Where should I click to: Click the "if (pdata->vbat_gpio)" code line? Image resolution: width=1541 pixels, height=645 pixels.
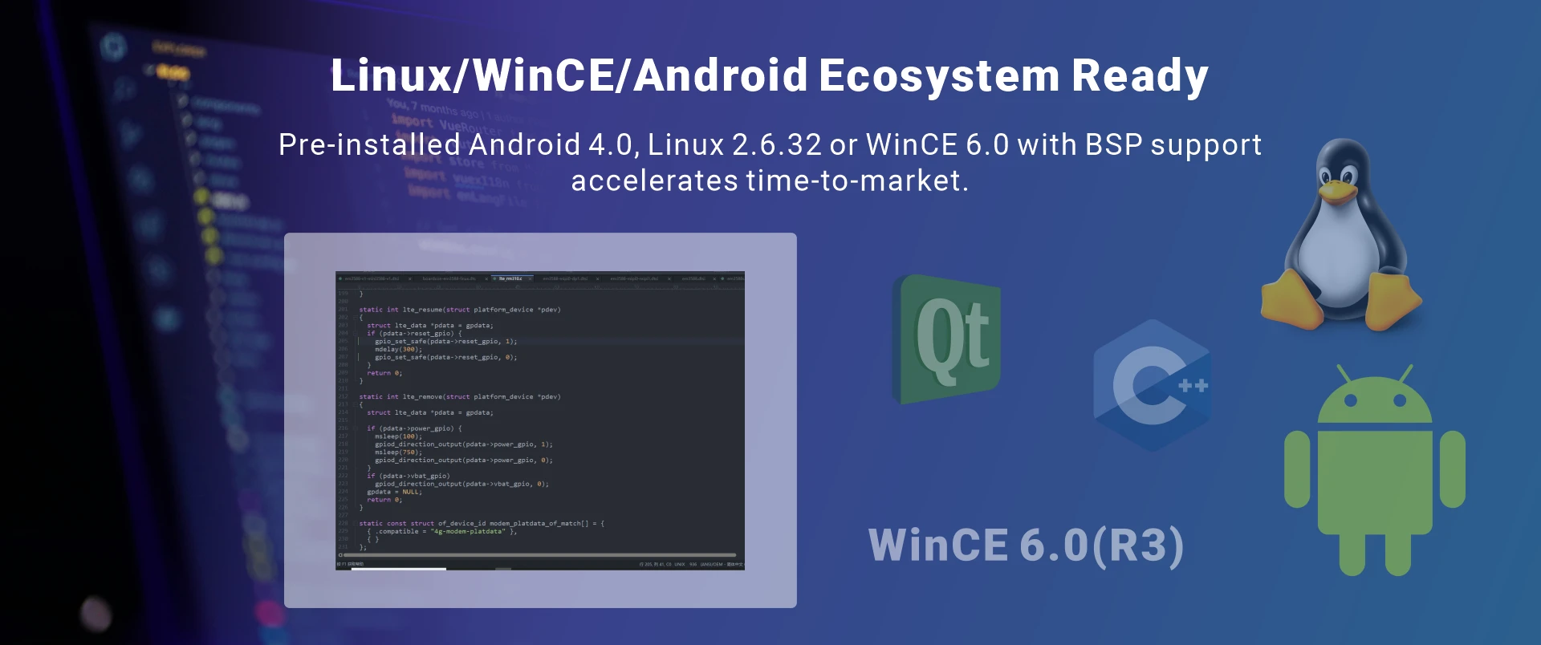408,476
